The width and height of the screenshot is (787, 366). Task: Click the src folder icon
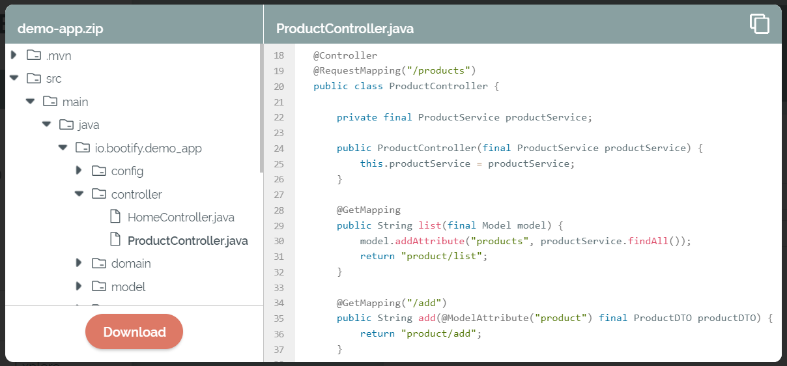(33, 78)
